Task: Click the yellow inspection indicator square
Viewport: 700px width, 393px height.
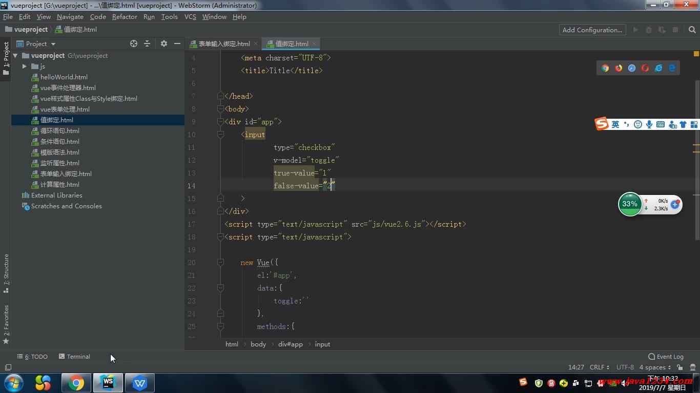Action: [696, 53]
